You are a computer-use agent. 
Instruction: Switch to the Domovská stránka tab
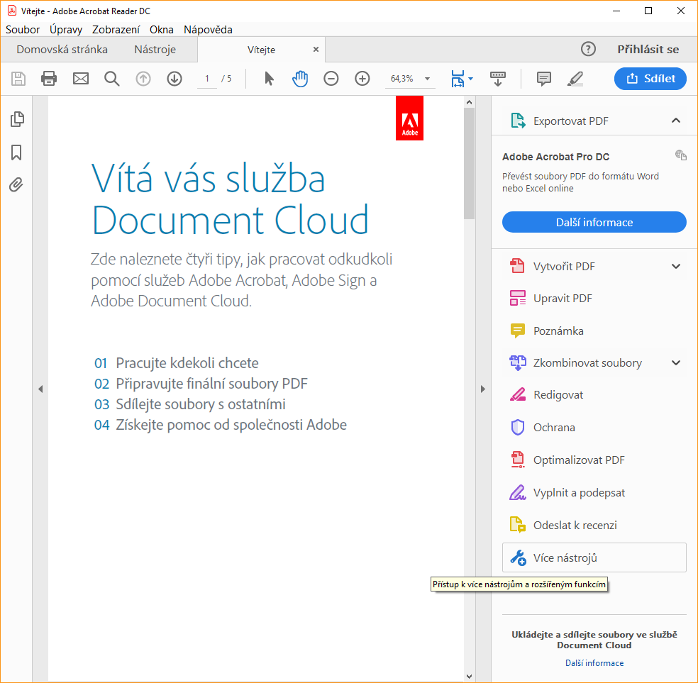point(62,50)
